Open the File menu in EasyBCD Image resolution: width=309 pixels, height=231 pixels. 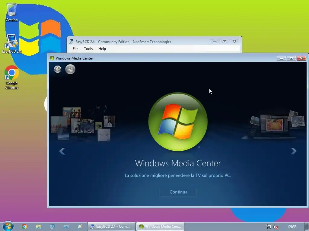(75, 49)
